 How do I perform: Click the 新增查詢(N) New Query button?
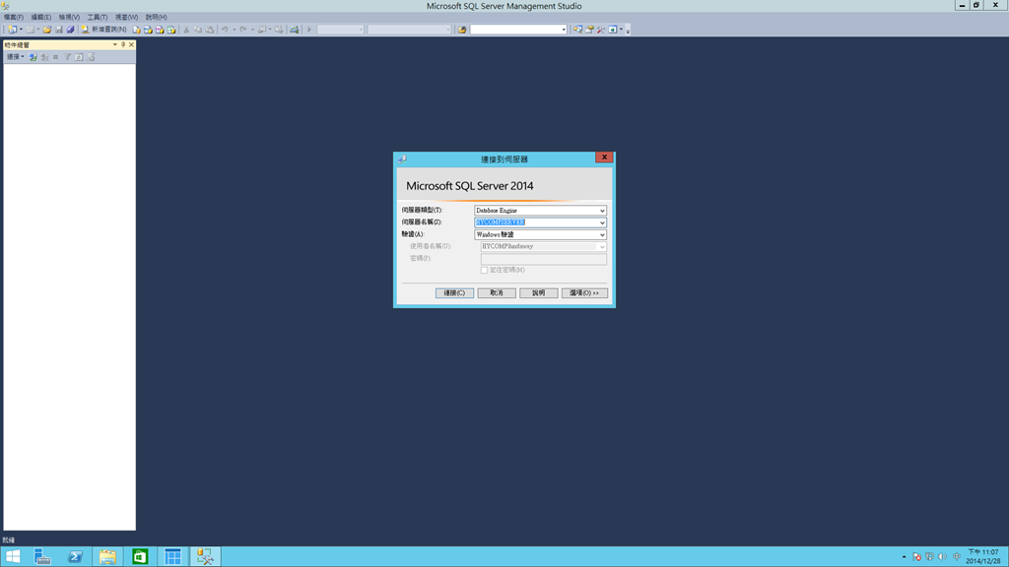click(x=103, y=30)
